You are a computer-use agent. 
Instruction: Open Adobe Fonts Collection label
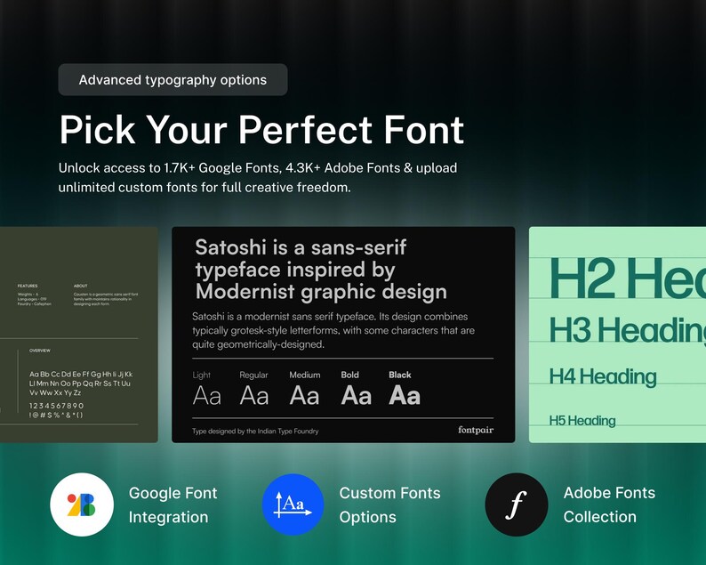coord(609,504)
